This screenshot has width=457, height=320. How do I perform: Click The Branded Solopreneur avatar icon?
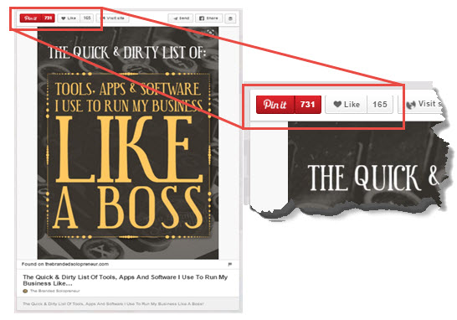click(x=25, y=291)
